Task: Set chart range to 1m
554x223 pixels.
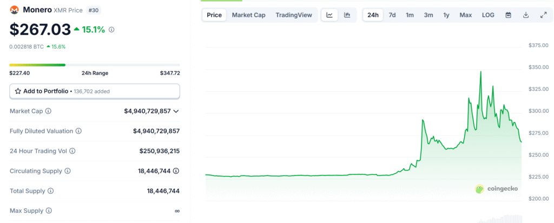Action: click(410, 15)
